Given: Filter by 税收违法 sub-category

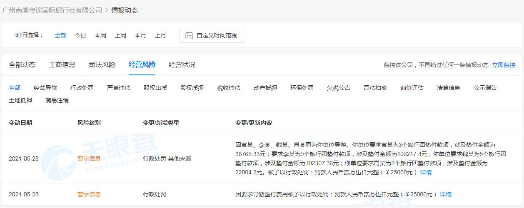Looking at the screenshot, I should coord(229,88).
